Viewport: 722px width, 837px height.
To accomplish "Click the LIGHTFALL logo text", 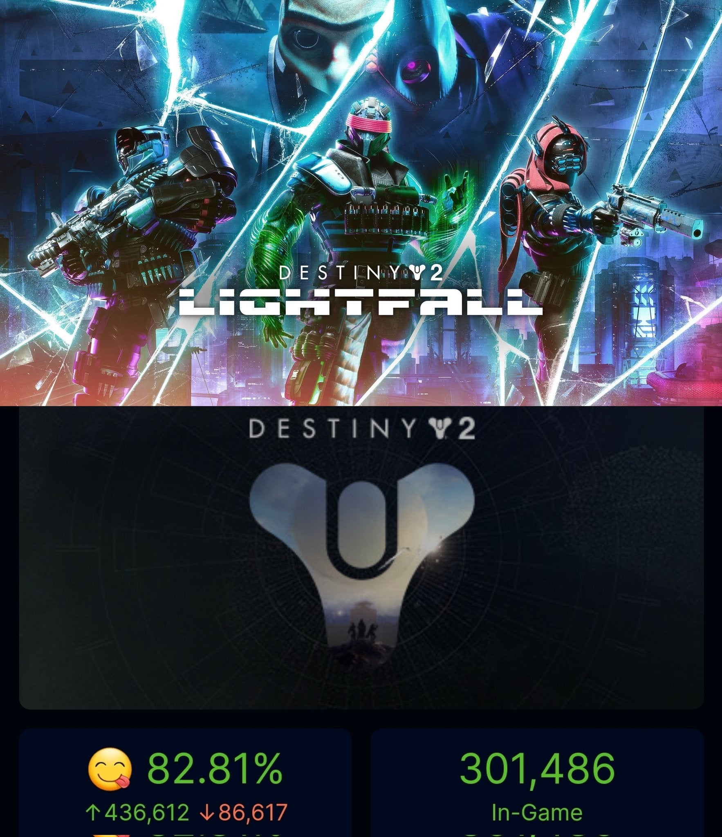I will (361, 302).
